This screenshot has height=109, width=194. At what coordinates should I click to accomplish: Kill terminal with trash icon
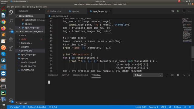click(178, 75)
